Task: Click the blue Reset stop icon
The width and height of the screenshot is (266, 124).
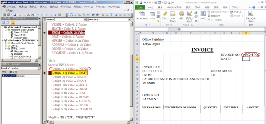Action: [x=55, y=15]
